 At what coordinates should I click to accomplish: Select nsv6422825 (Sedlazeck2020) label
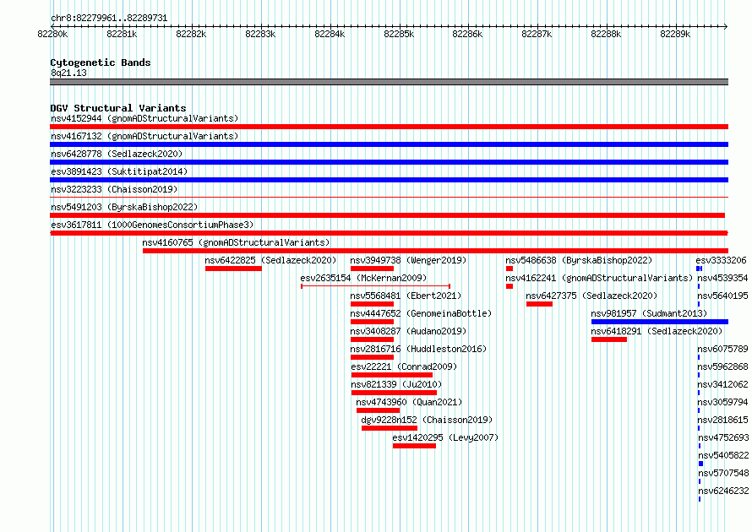[270, 260]
